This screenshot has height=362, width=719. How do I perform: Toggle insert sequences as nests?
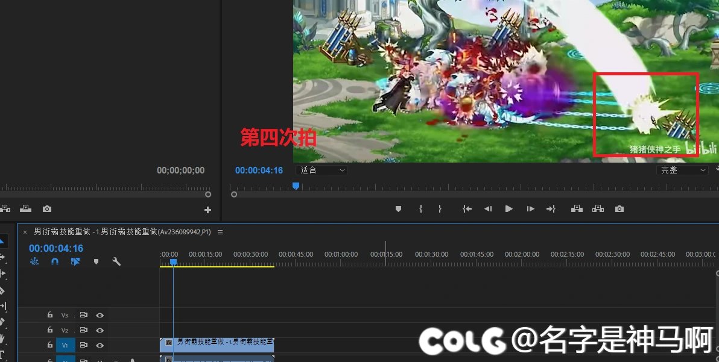(x=34, y=262)
